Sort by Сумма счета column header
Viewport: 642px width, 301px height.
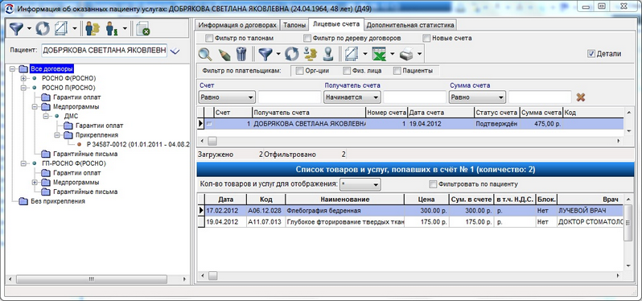pyautogui.click(x=541, y=113)
